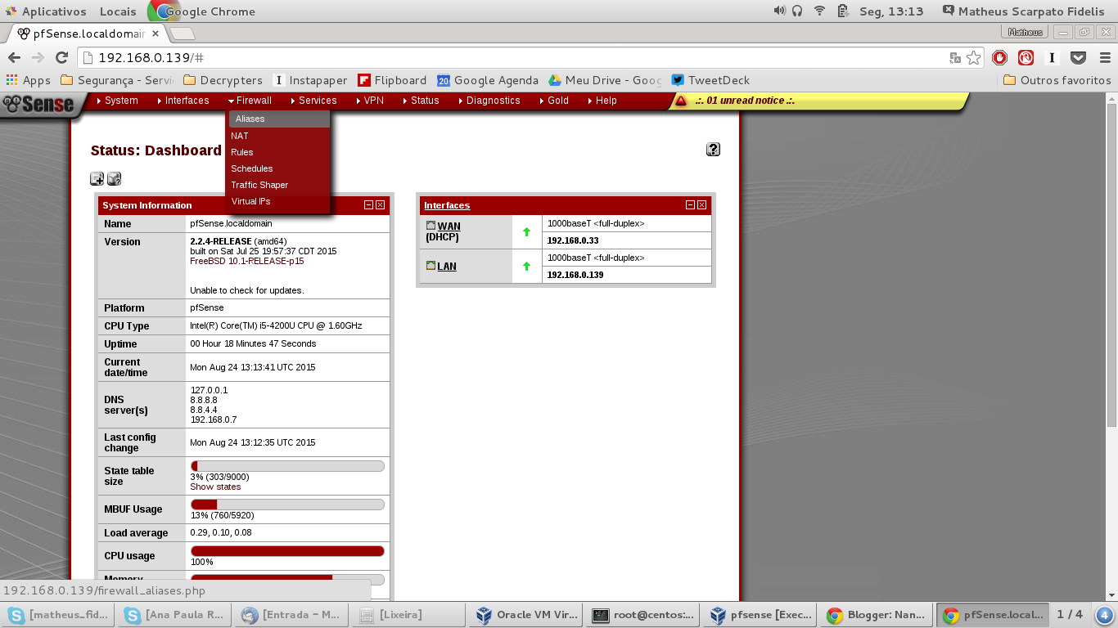Click the WAN interface icon in Interfaces widget
The width and height of the screenshot is (1118, 628).
(430, 226)
